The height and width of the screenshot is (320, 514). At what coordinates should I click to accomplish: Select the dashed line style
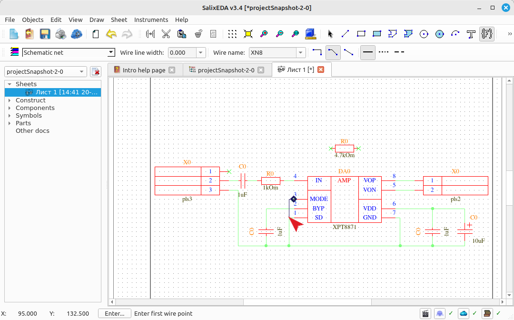pyautogui.click(x=399, y=52)
